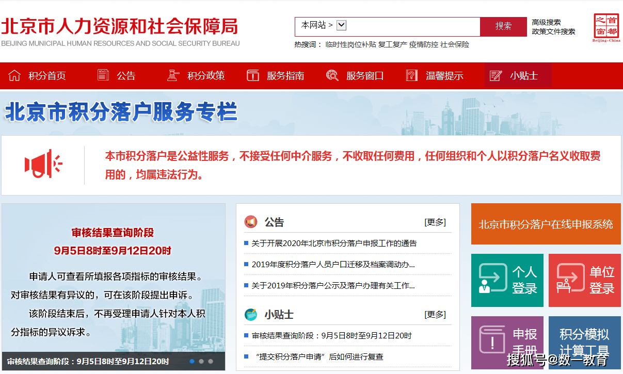The width and height of the screenshot is (623, 374).
Task: Open the 服务窗口 menu item
Action: click(x=364, y=76)
